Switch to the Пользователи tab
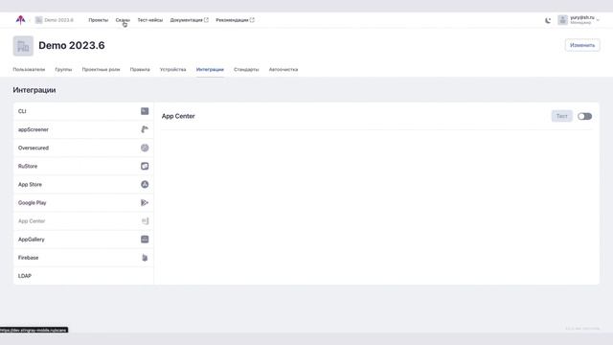613x345 pixels. point(29,69)
